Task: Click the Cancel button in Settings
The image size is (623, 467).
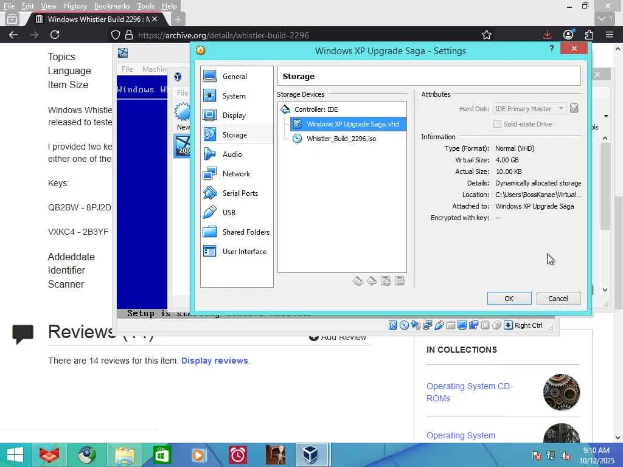Action: [x=559, y=298]
